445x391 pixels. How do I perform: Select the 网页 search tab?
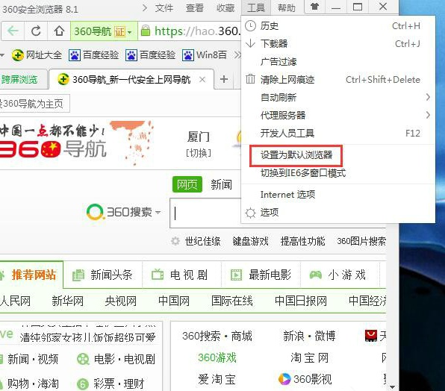(187, 184)
